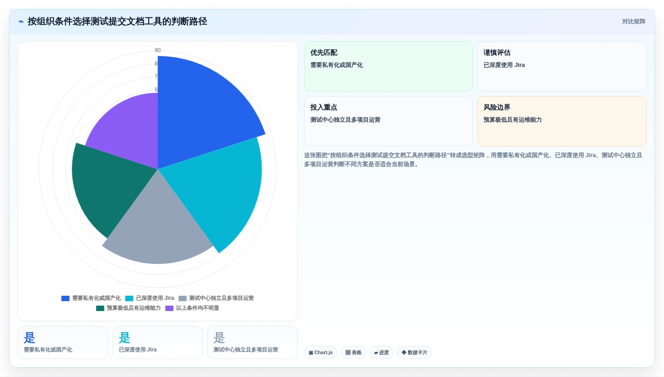Open the 风险边界 card
664x377 pixels.
pyautogui.click(x=562, y=121)
